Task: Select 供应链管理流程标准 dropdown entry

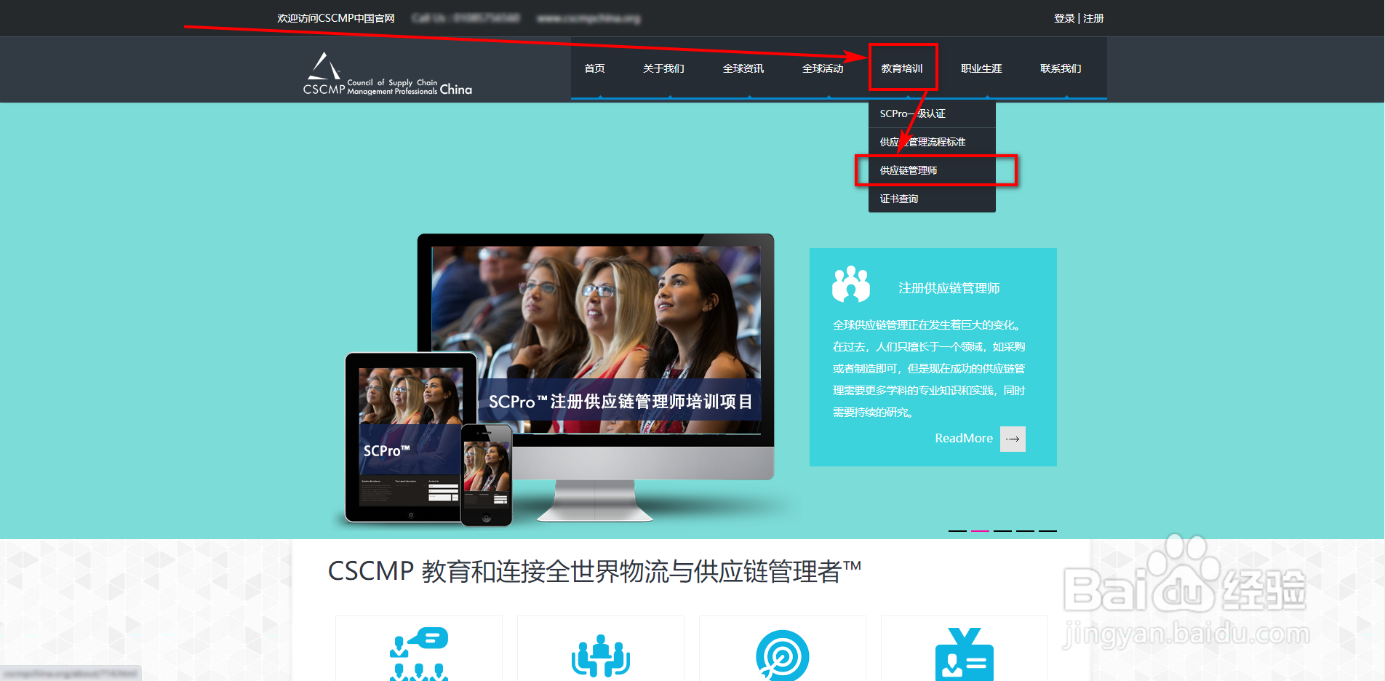Action: coord(932,142)
